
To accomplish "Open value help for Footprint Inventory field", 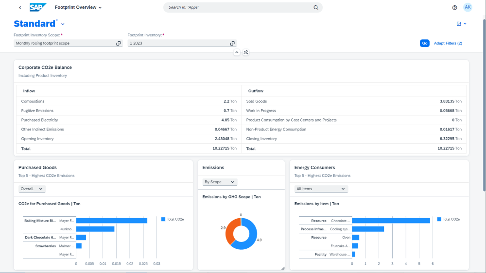I will pyautogui.click(x=232, y=44).
